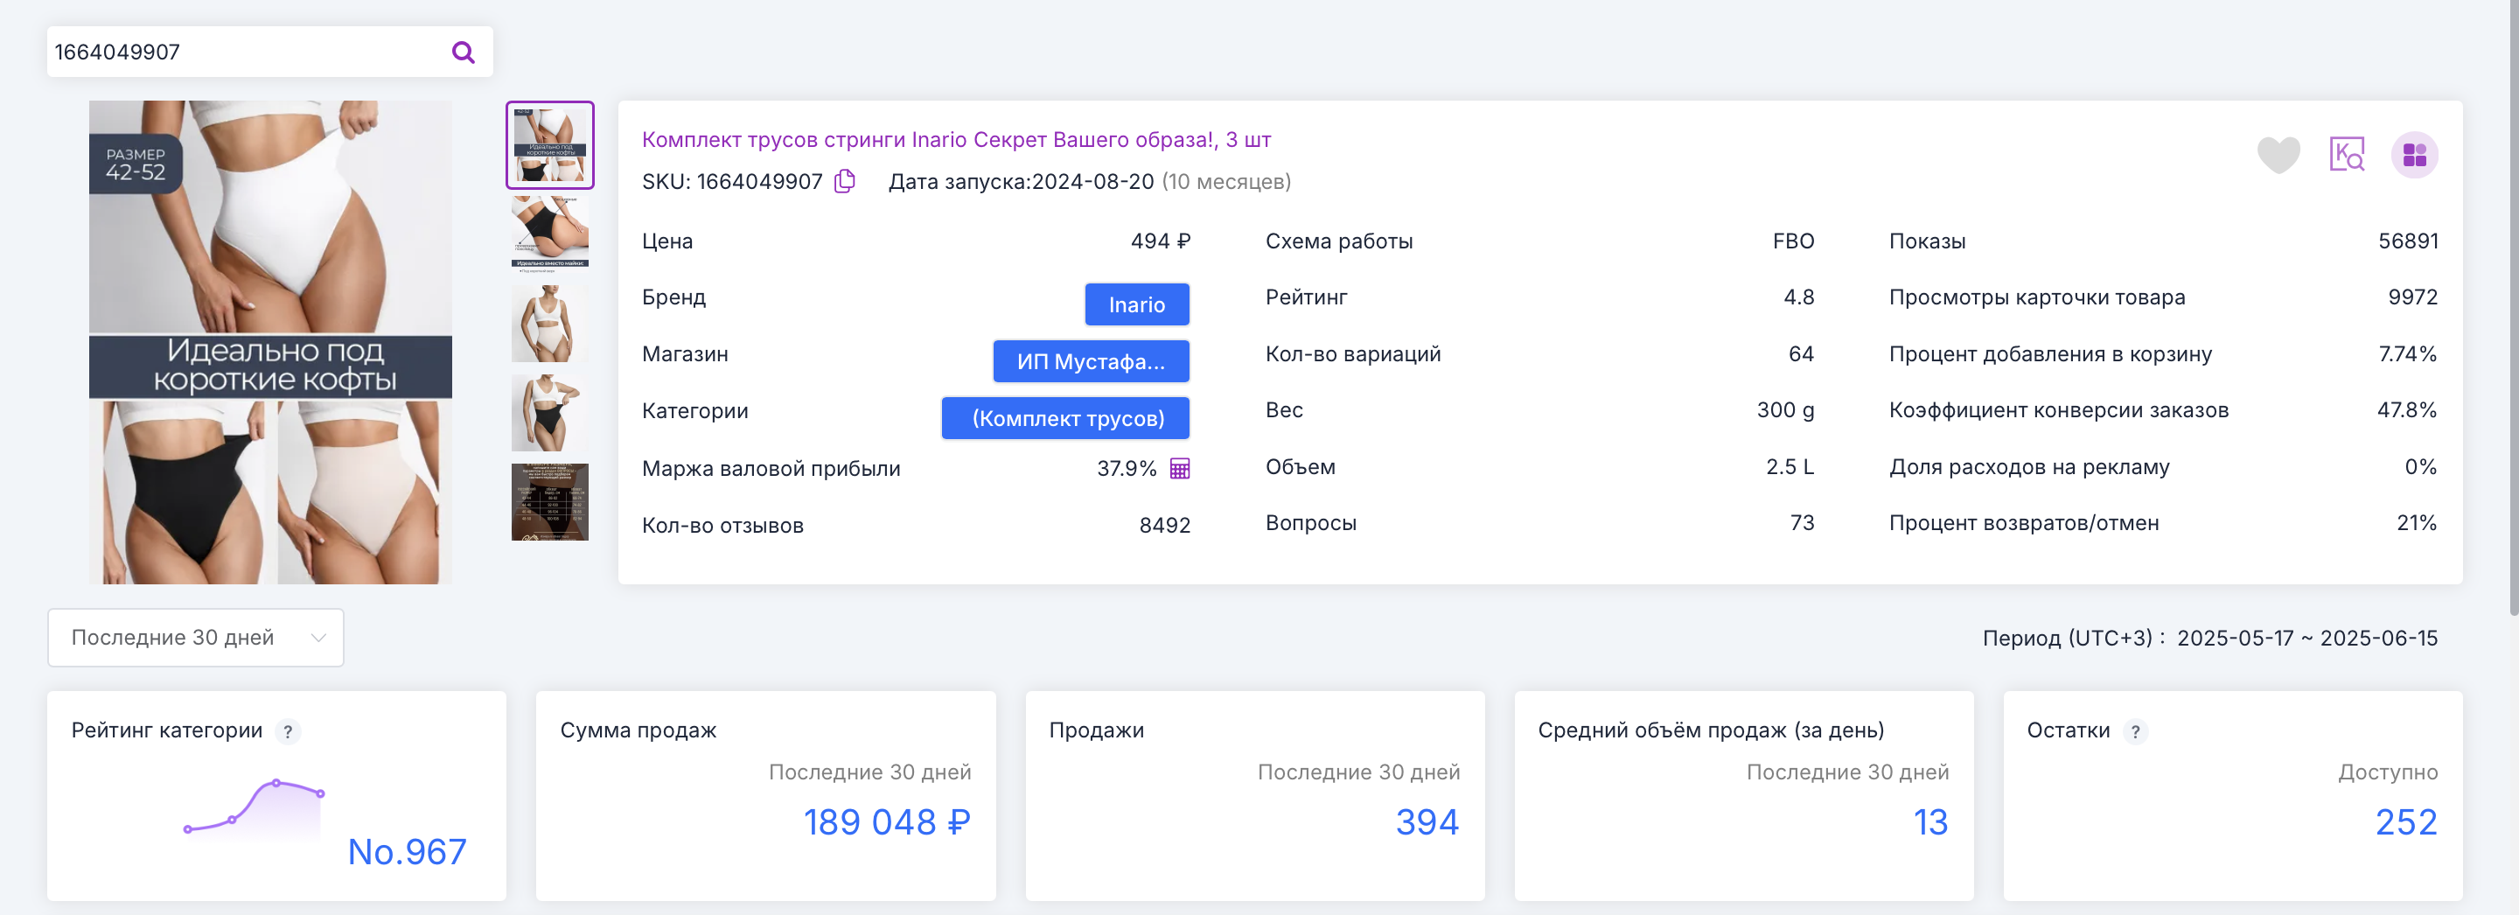Click the SKU search input field
2519x915 pixels.
click(245, 52)
